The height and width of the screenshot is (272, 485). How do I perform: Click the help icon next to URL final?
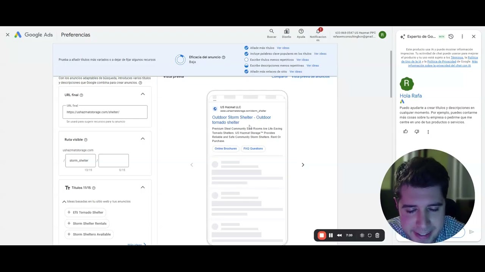click(x=81, y=95)
